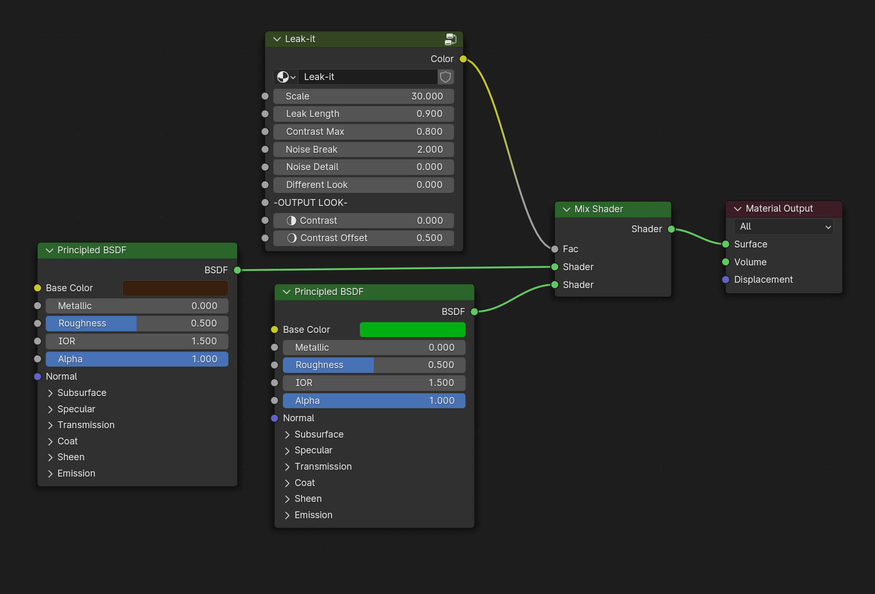The height and width of the screenshot is (594, 875).
Task: Collapse the Mix Shader node
Action: [x=567, y=209]
